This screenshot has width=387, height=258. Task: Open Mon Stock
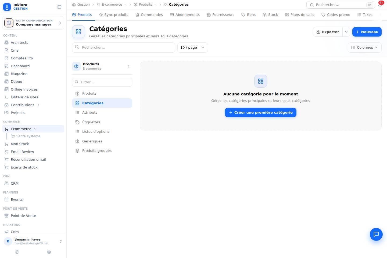coord(33,144)
